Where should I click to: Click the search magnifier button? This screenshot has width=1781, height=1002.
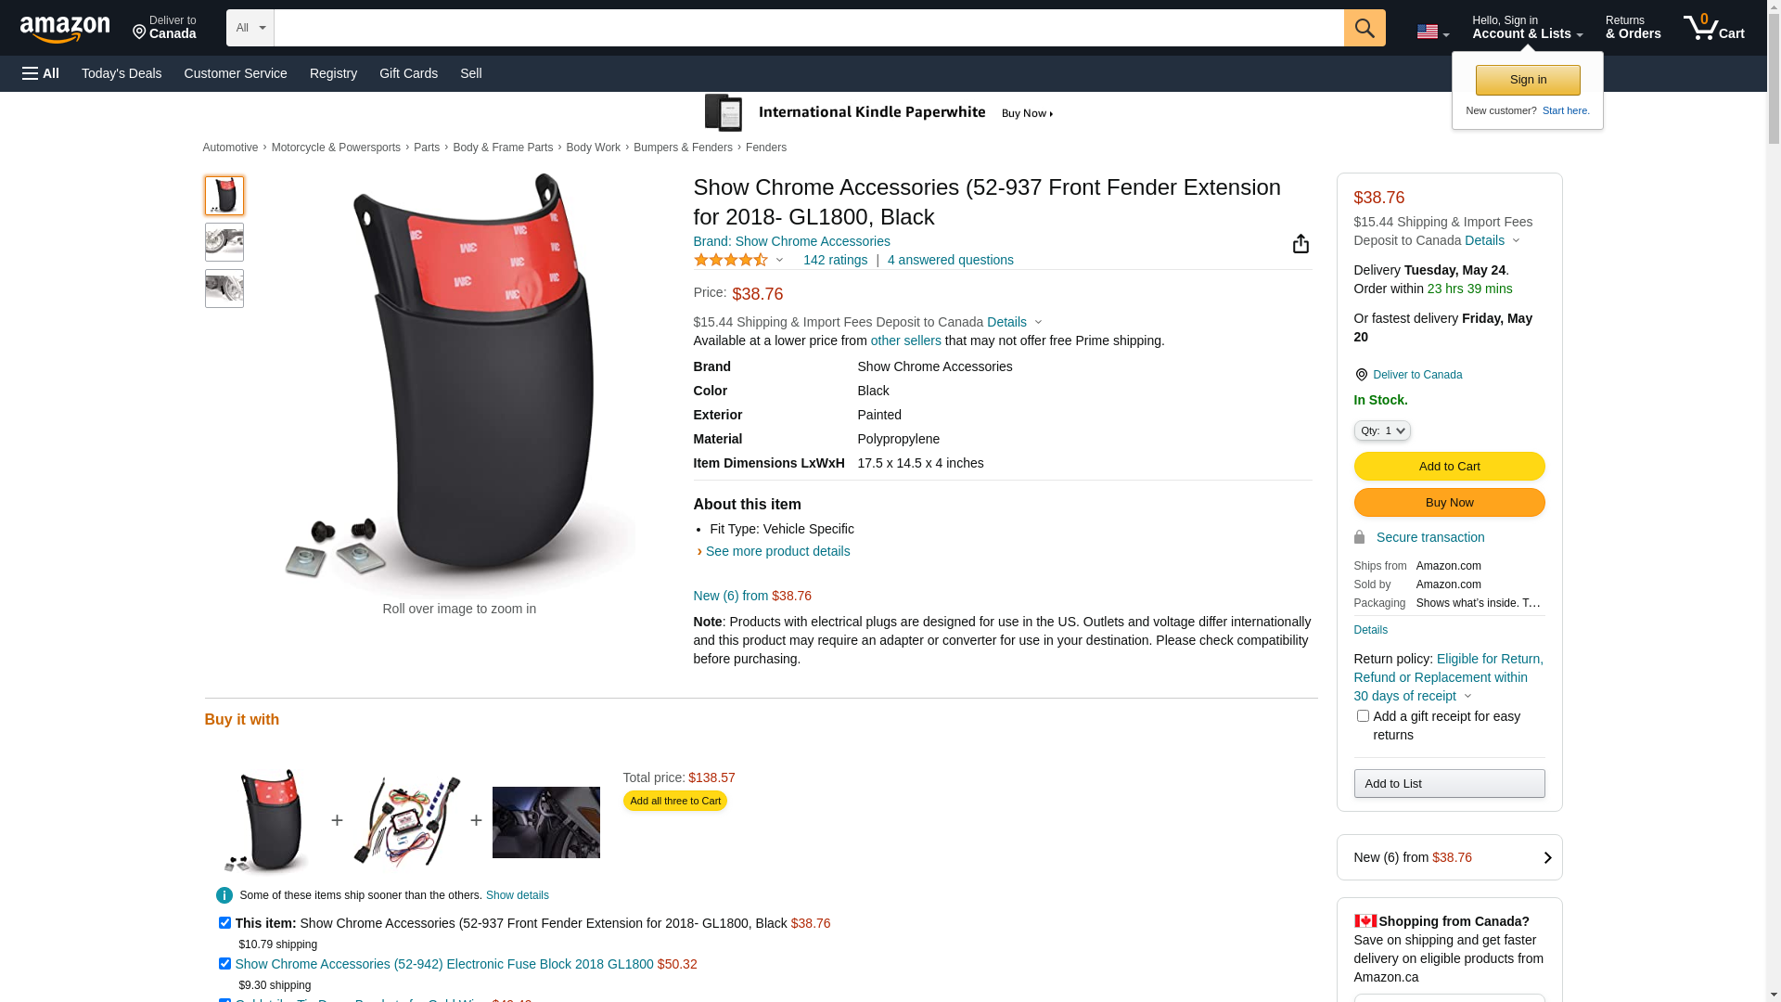(1365, 28)
